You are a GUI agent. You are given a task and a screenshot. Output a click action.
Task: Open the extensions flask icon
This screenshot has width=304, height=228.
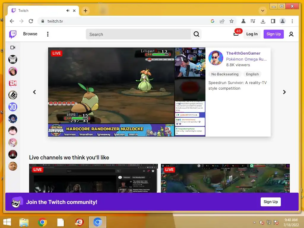point(243,21)
